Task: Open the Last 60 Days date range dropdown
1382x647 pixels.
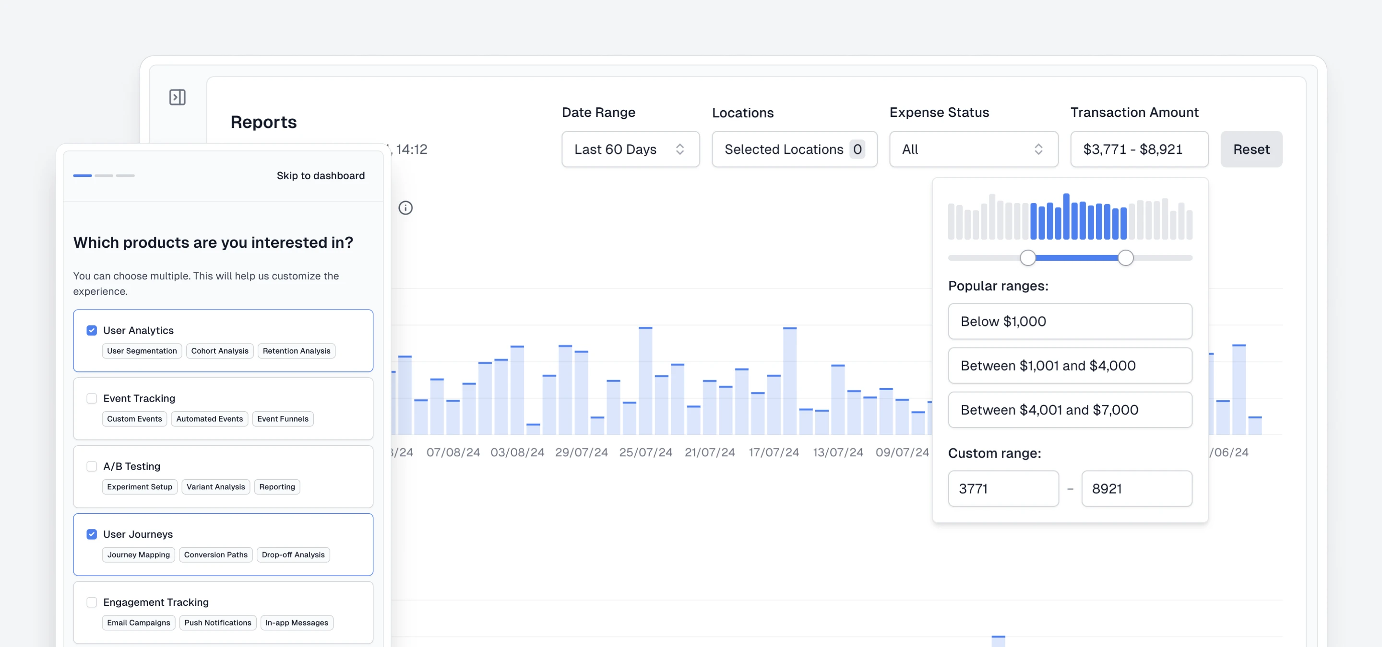Action: [631, 149]
